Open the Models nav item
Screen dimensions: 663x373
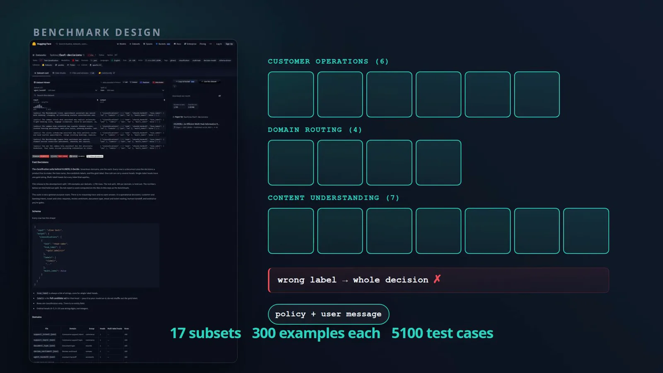[x=121, y=44]
